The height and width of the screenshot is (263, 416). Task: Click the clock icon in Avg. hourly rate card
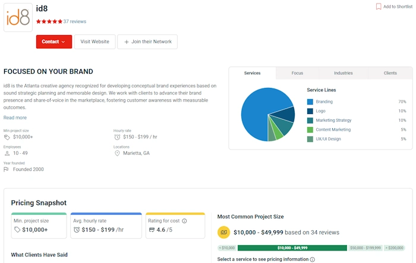77,230
